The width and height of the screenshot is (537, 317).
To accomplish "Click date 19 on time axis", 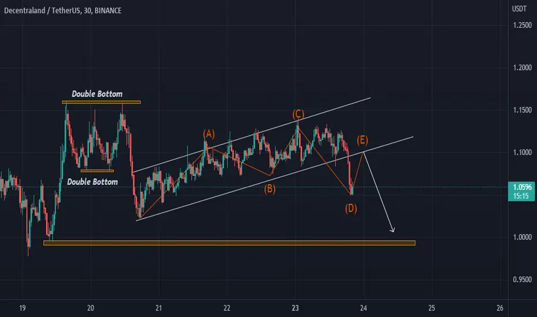I will [x=22, y=308].
